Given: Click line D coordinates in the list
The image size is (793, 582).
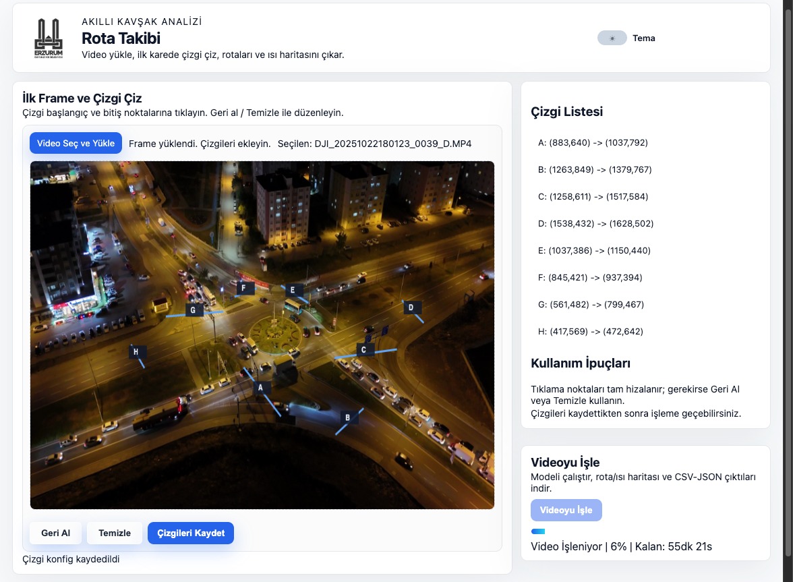Looking at the screenshot, I should [595, 224].
